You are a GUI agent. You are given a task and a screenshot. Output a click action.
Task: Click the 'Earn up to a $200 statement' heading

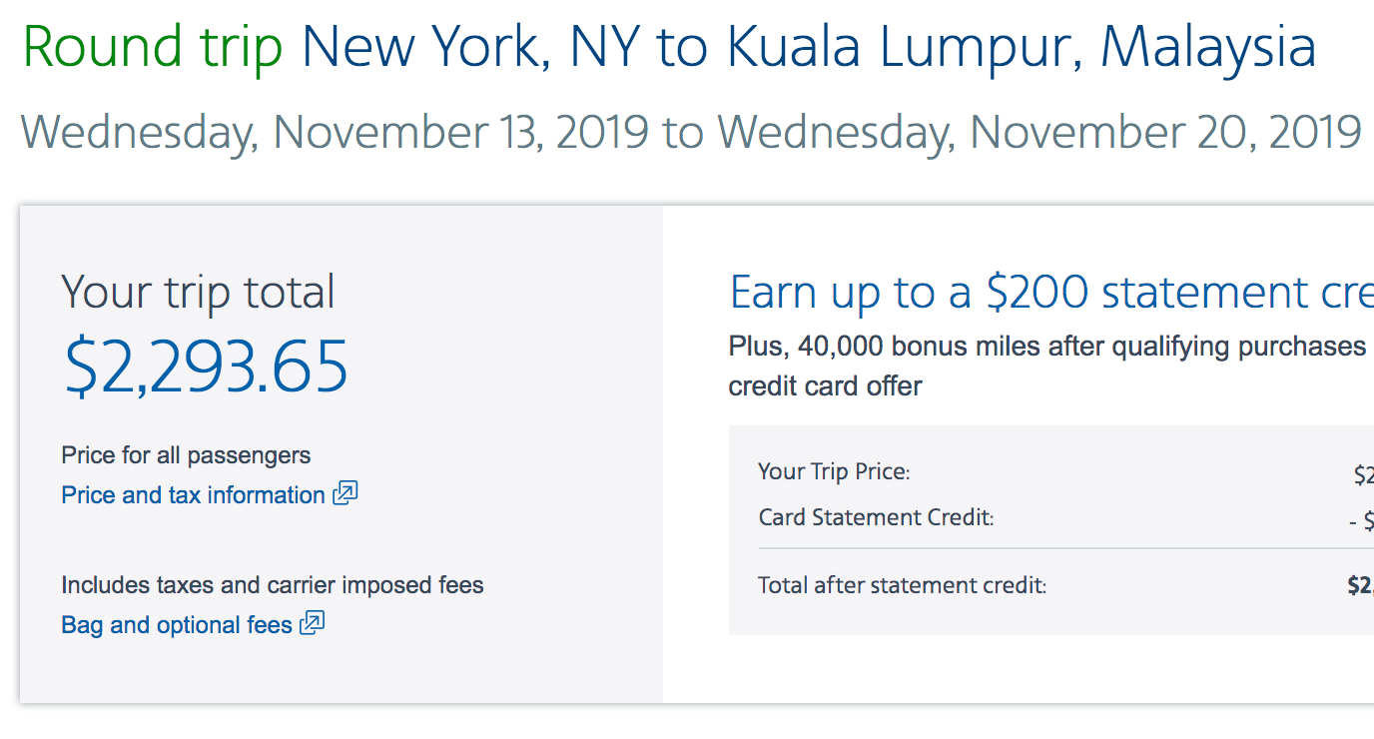tap(1050, 293)
